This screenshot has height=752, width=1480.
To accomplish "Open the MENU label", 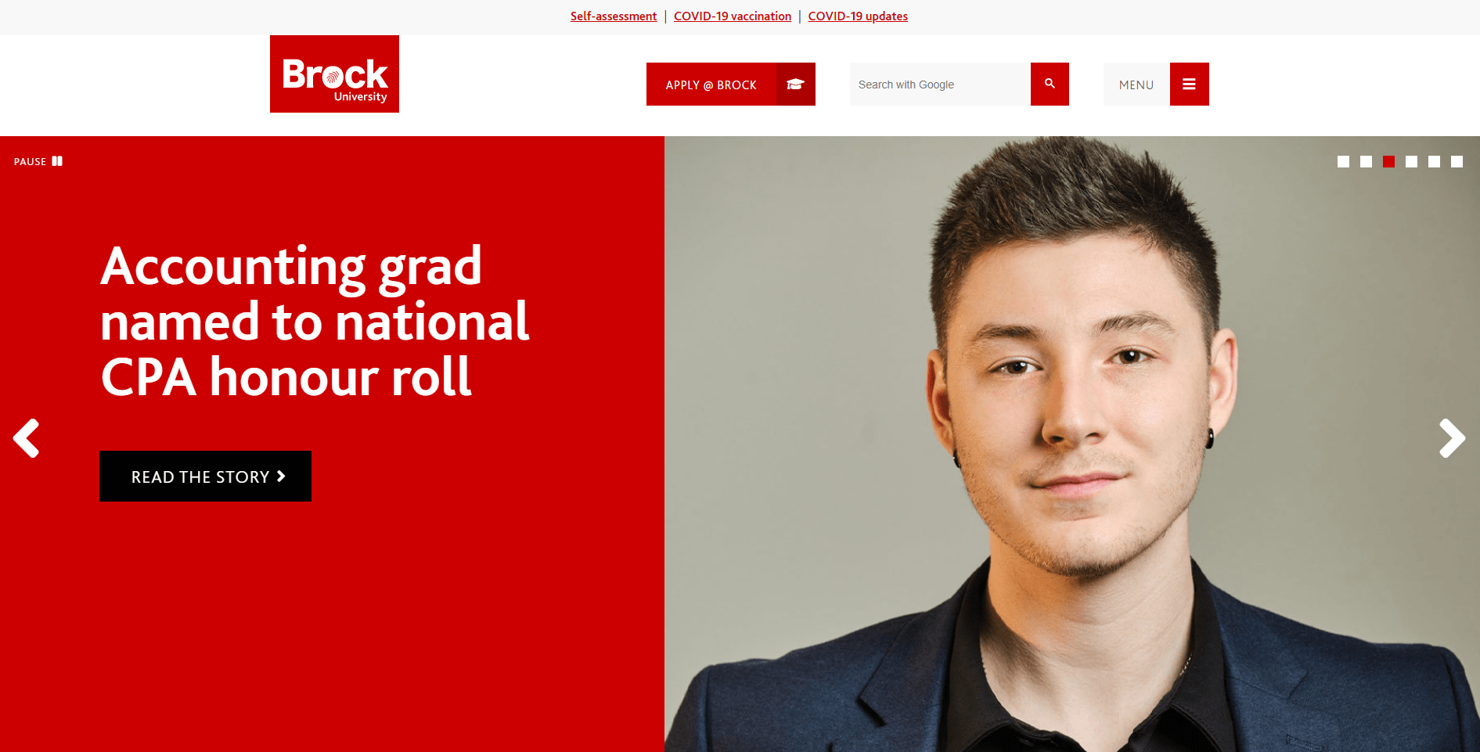I will coord(1136,84).
